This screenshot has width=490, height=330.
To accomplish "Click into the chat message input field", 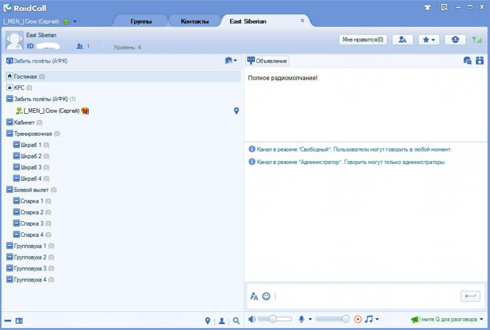I will tap(366, 296).
